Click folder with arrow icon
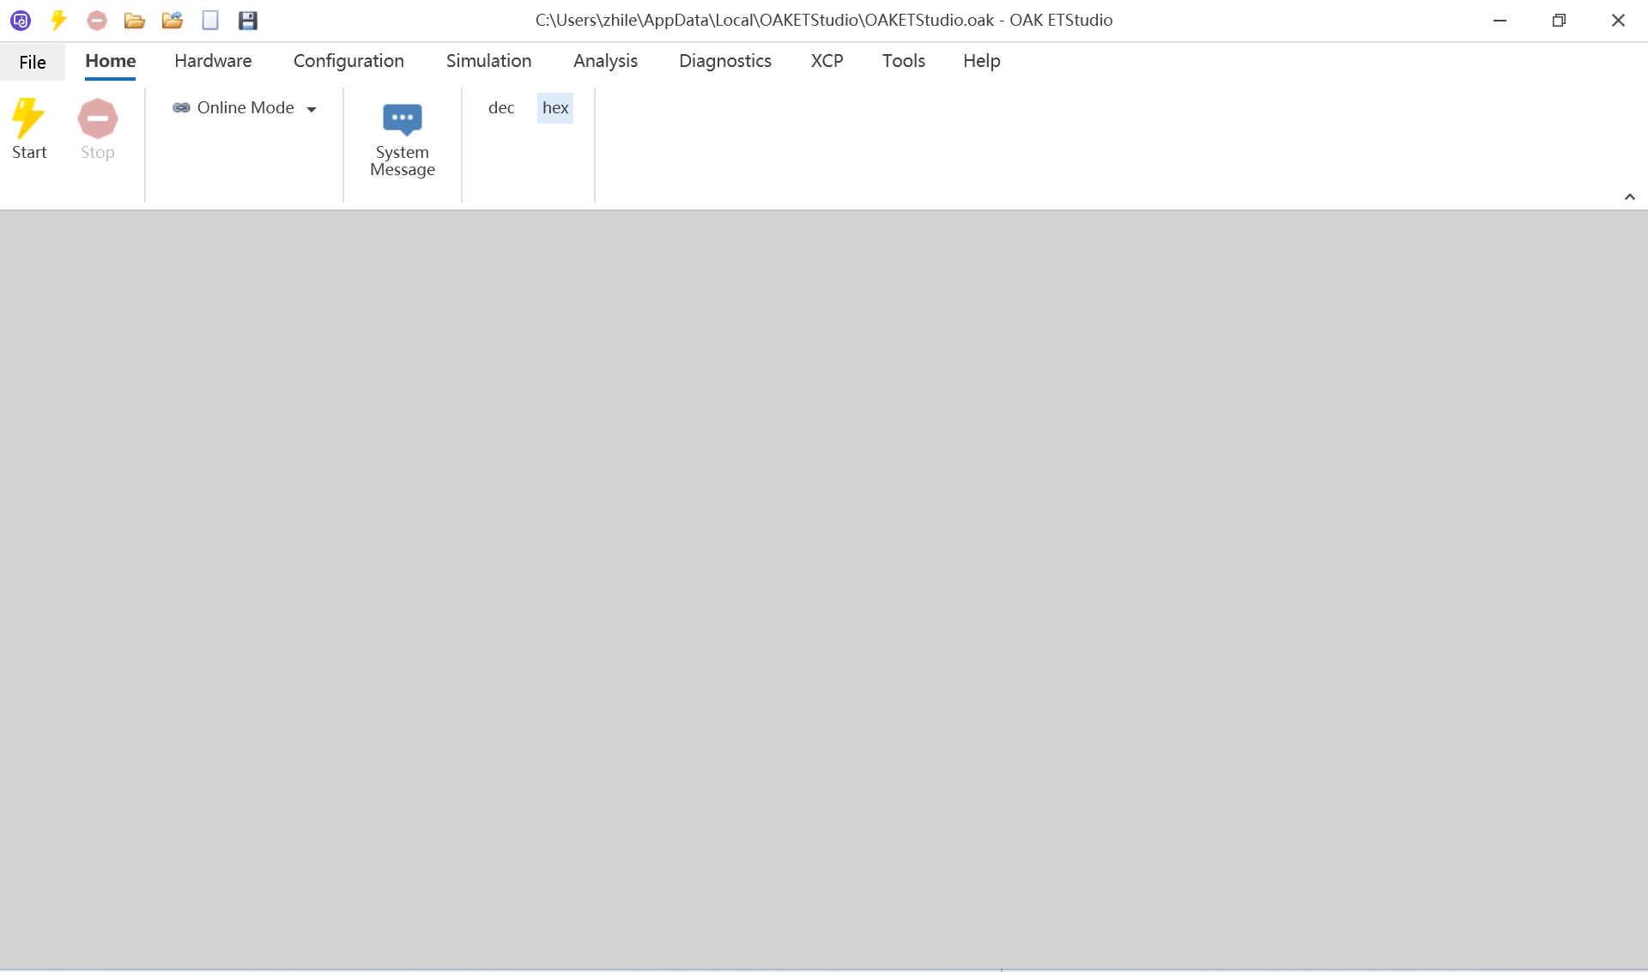Screen dimensions: 1648x972 [x=173, y=20]
